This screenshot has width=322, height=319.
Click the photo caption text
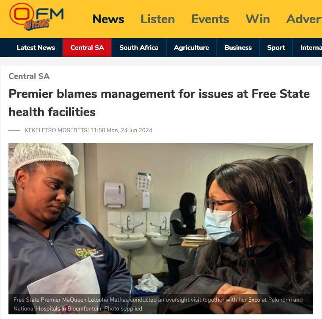(x=158, y=304)
